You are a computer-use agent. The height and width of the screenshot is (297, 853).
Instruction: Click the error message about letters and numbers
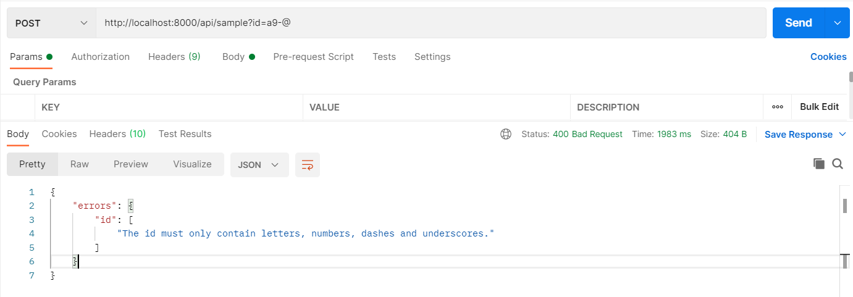(x=306, y=233)
